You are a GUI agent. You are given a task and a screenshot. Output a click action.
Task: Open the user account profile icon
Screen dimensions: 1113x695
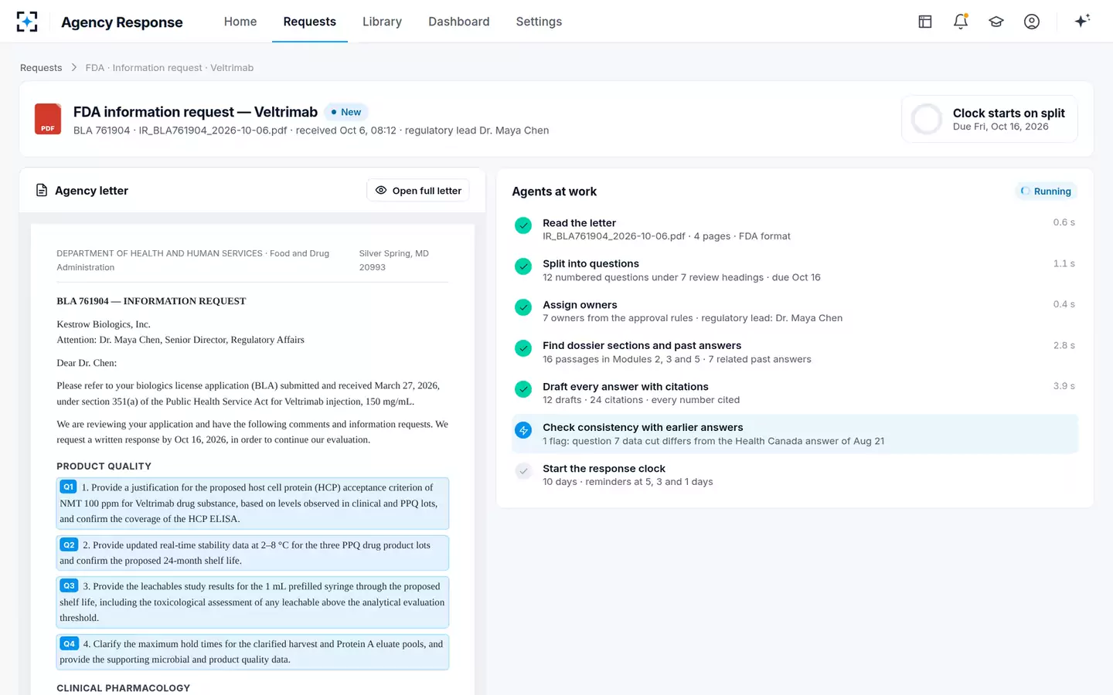pyautogui.click(x=1032, y=22)
